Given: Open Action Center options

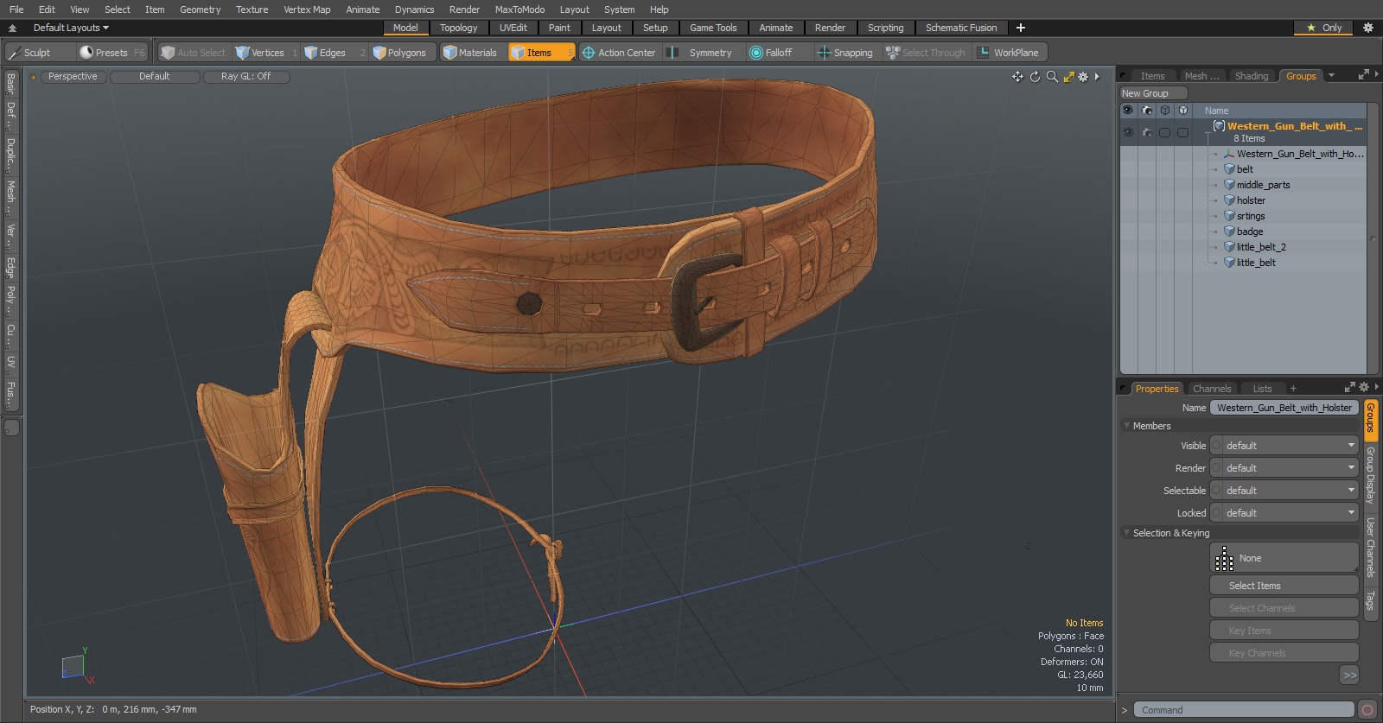Looking at the screenshot, I should point(619,53).
